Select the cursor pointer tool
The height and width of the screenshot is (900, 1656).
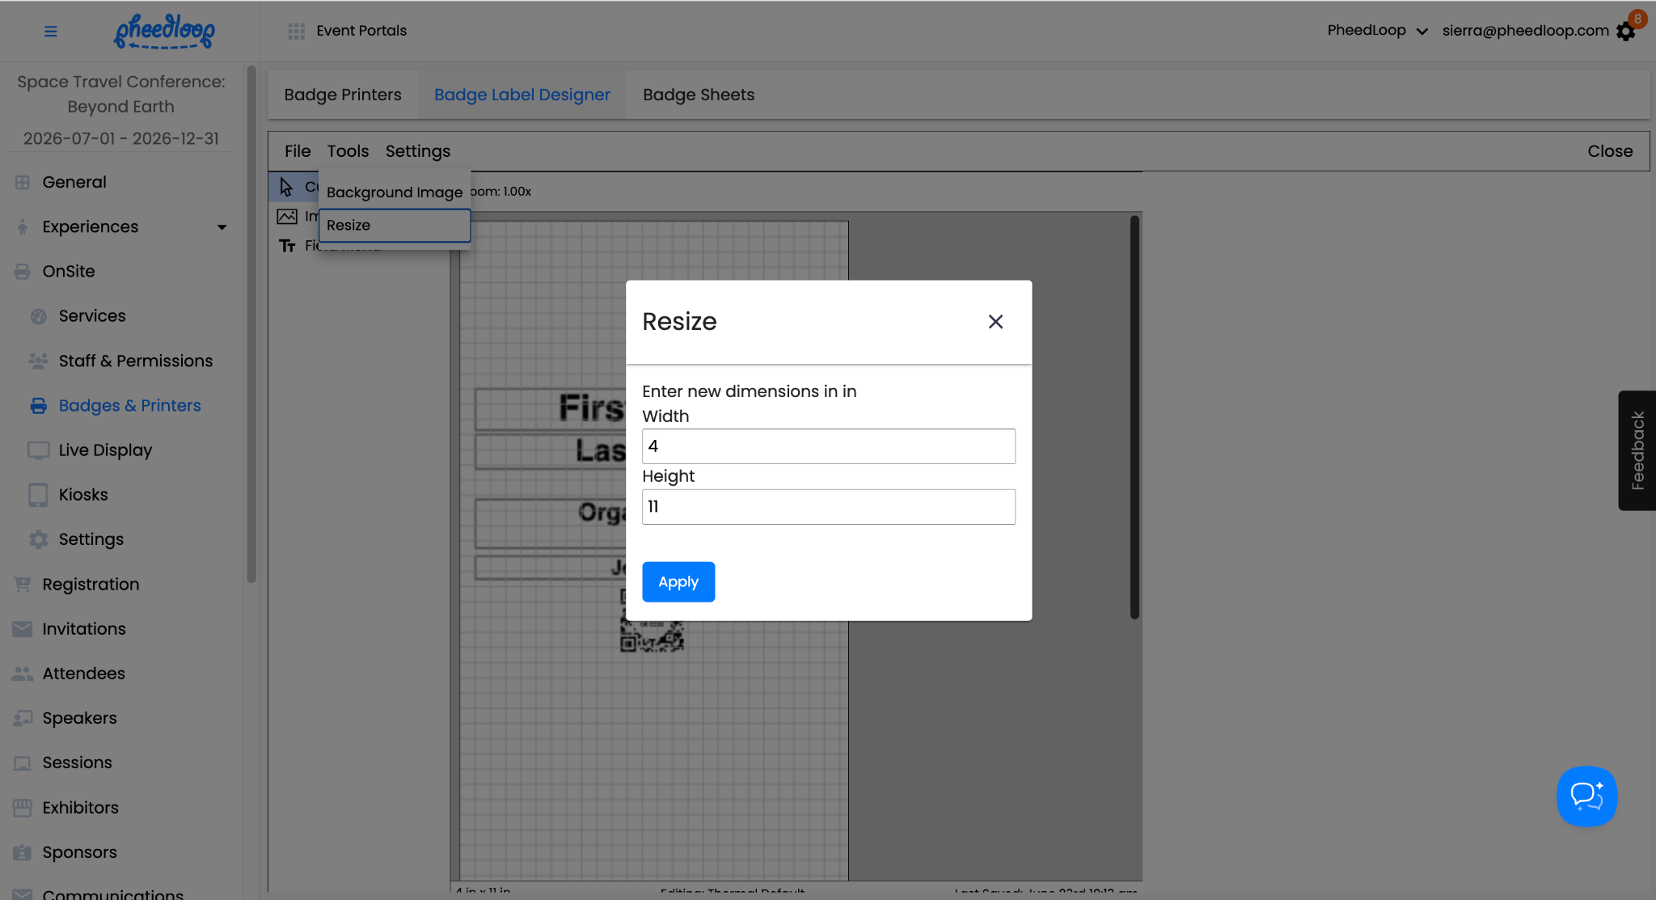coord(286,187)
